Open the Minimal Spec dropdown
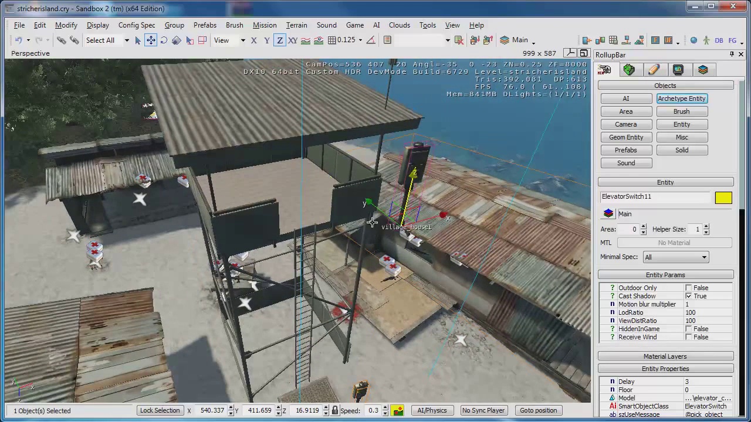Viewport: 751px width, 422px height. pyautogui.click(x=676, y=257)
